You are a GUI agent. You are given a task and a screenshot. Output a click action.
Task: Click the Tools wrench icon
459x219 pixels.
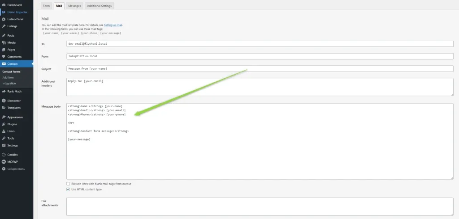point(4,139)
